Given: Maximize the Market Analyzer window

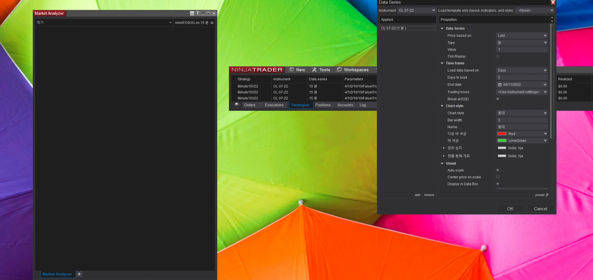Looking at the screenshot, I should [208, 14].
